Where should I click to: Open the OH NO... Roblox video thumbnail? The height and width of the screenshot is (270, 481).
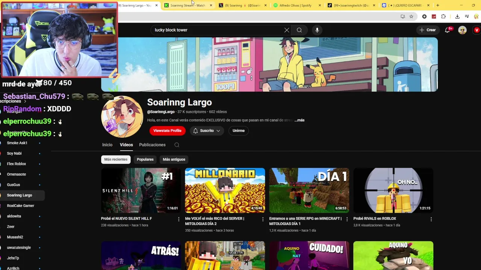pyautogui.click(x=393, y=190)
